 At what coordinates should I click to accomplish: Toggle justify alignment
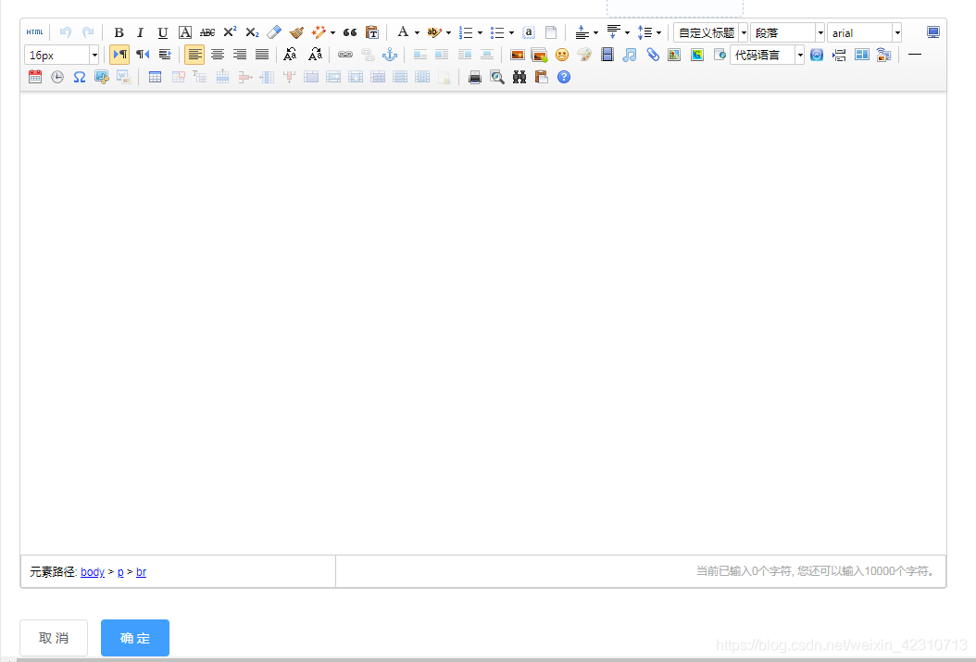pyautogui.click(x=262, y=55)
